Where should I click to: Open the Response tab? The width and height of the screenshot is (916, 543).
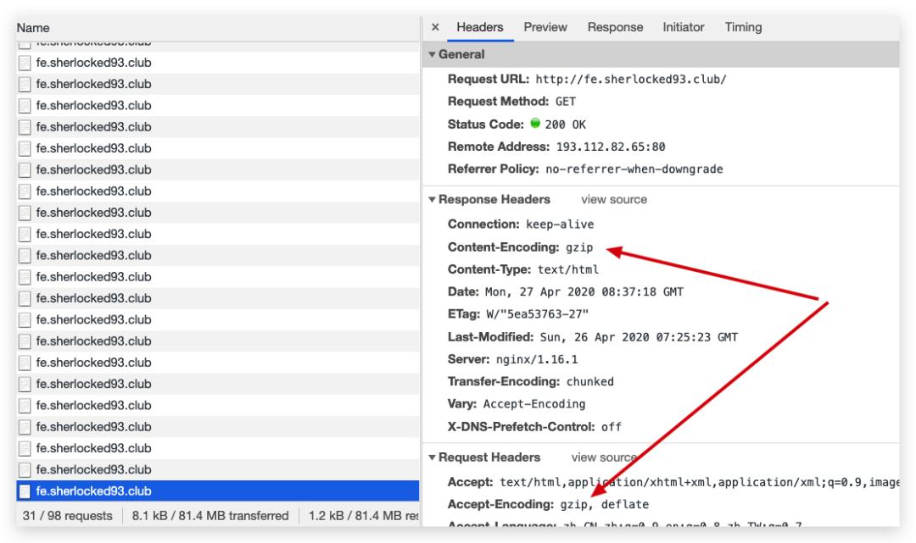[615, 27]
